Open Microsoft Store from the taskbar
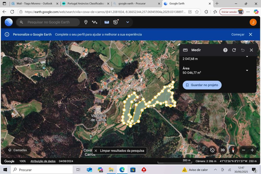The width and height of the screenshot is (261, 174). [133, 170]
